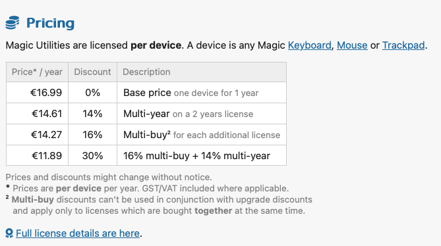Select the Description column header

pos(202,72)
